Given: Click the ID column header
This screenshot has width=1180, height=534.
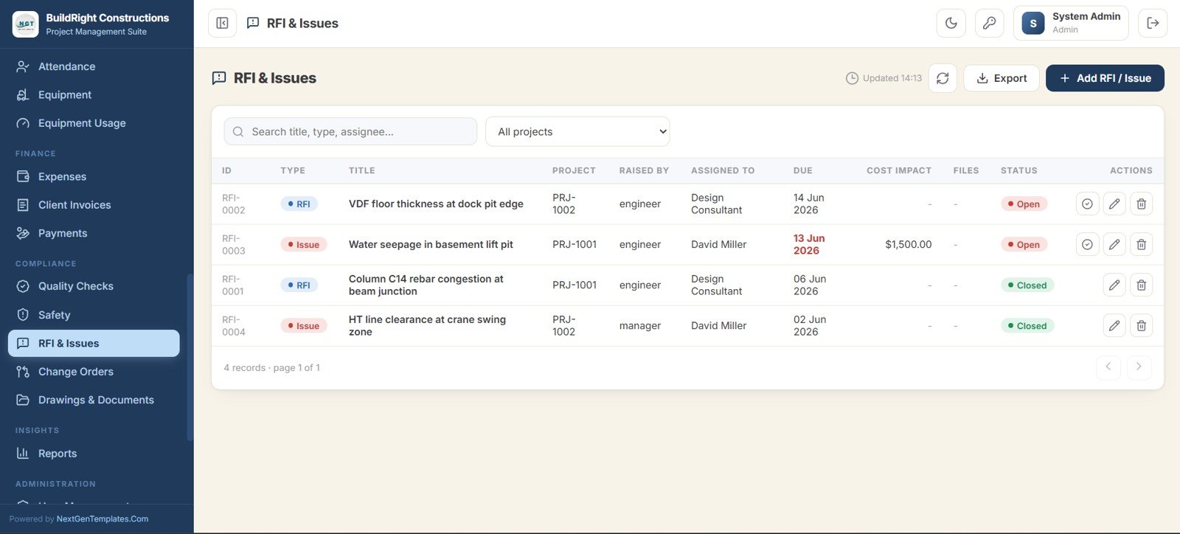Looking at the screenshot, I should pyautogui.click(x=226, y=170).
